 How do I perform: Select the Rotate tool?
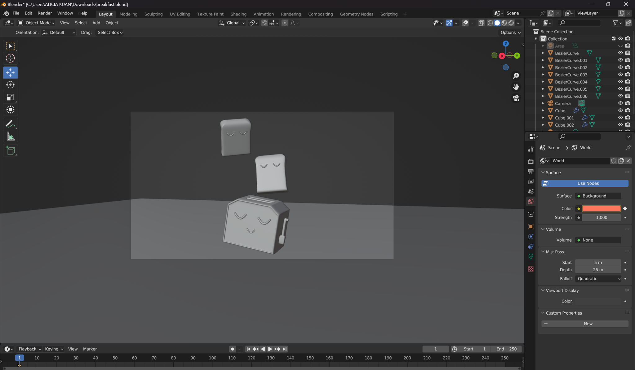tap(10, 85)
